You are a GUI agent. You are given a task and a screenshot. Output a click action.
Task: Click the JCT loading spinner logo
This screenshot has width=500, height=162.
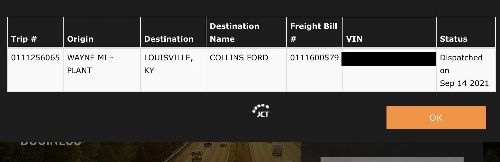tap(260, 111)
